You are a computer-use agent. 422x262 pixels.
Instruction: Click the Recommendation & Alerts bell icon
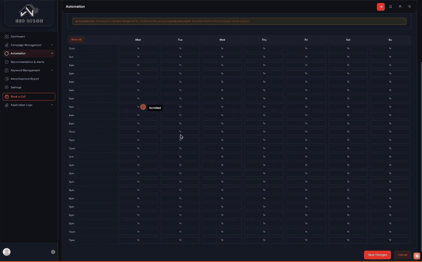[x=7, y=62]
